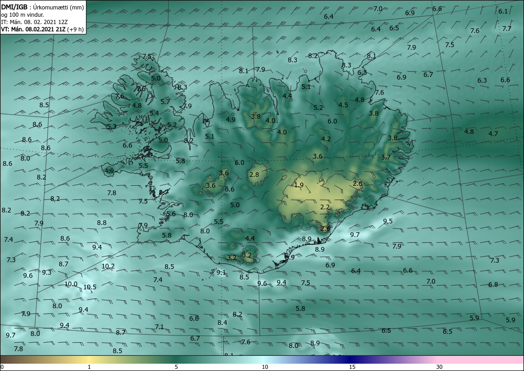The image size is (524, 371).
Task: Click the '15' label on the color scale
Action: (352, 367)
